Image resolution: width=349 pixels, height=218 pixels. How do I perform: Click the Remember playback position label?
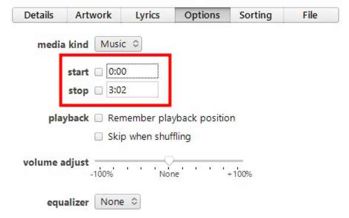[172, 118]
